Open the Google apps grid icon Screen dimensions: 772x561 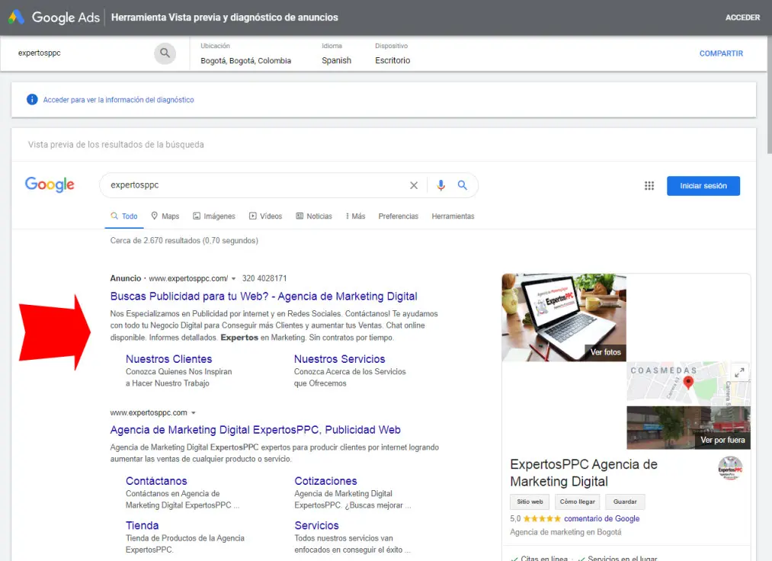click(x=649, y=186)
